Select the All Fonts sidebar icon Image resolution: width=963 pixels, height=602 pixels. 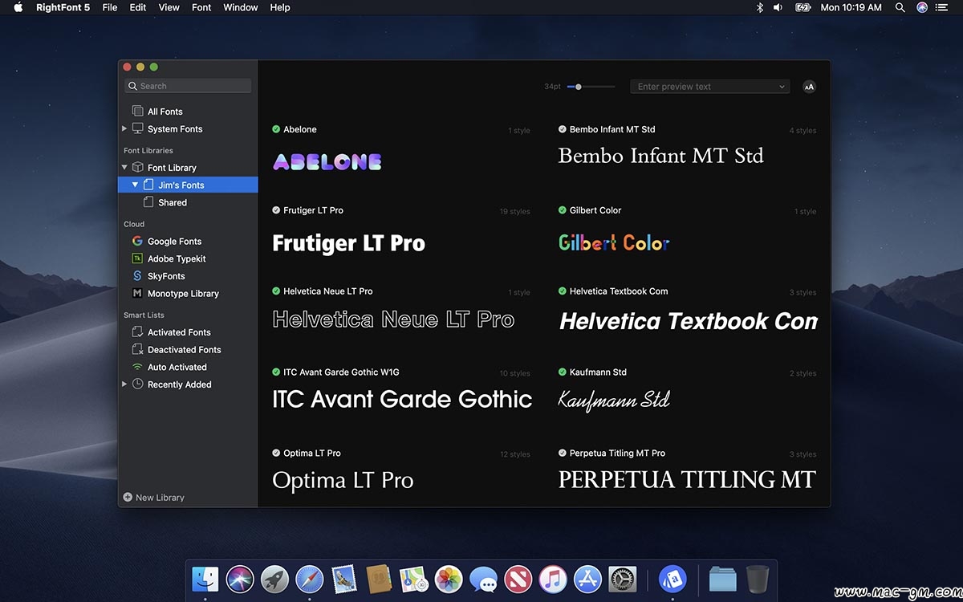coord(137,112)
